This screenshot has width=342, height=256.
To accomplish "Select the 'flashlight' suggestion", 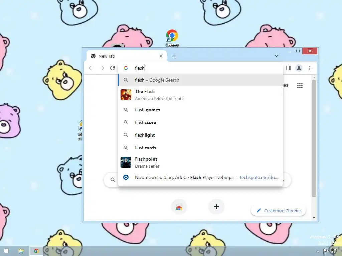I will click(200, 135).
